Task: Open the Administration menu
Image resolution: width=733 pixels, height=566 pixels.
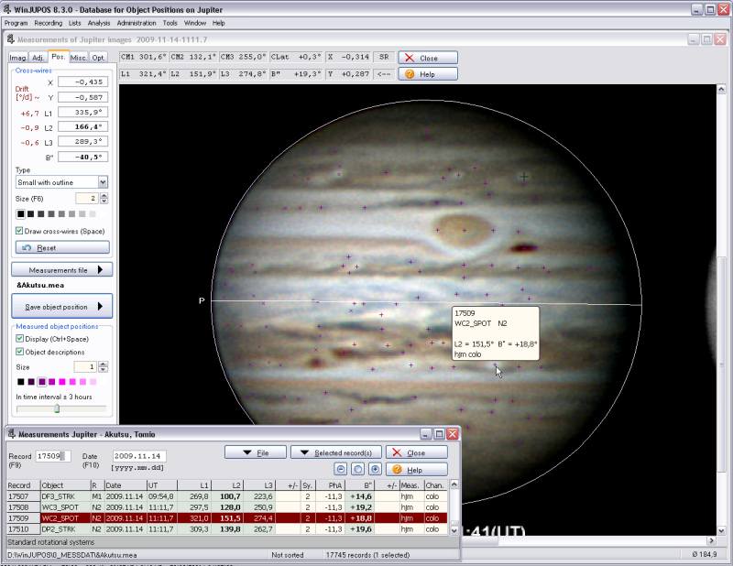Action: [137, 23]
